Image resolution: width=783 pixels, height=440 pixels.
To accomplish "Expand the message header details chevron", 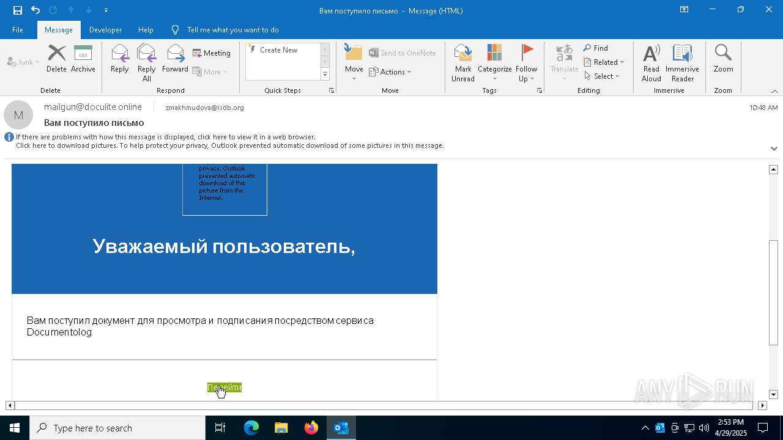I will click(x=774, y=148).
